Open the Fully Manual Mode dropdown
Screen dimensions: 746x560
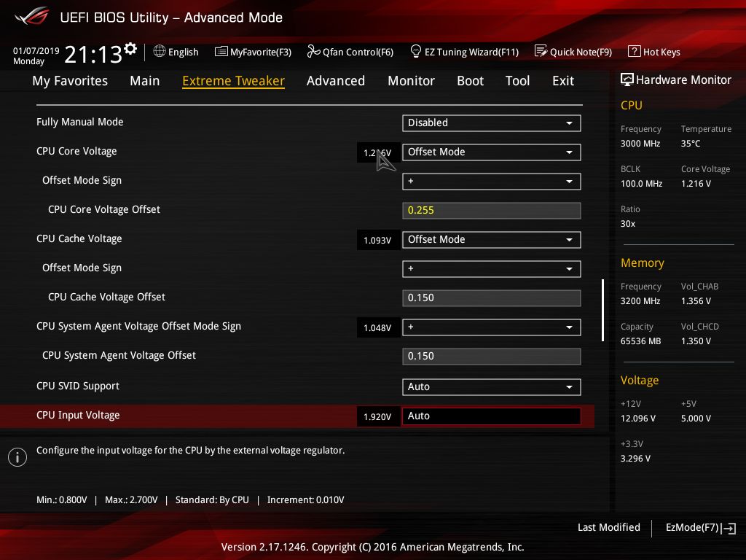[x=492, y=122]
